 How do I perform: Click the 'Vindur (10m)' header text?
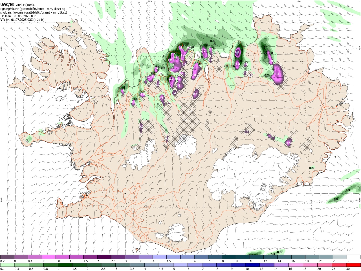[24, 5]
